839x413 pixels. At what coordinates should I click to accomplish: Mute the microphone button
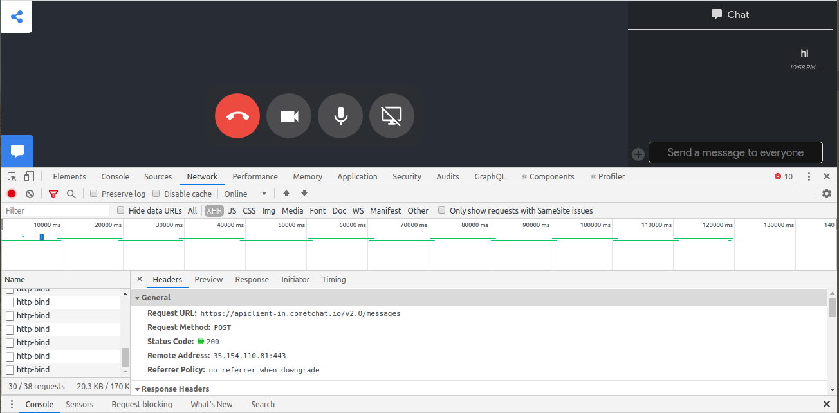[x=340, y=116]
